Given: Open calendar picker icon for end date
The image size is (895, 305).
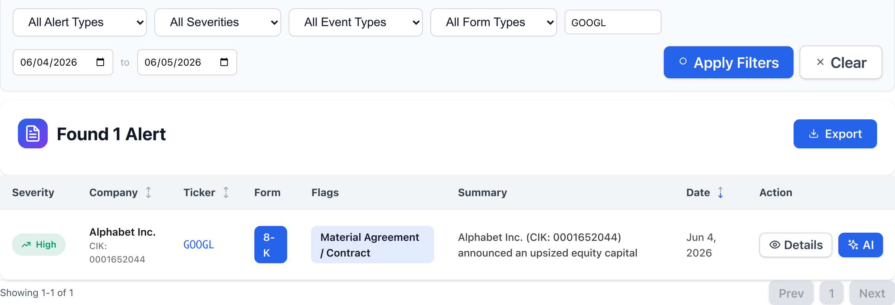Looking at the screenshot, I should [224, 62].
